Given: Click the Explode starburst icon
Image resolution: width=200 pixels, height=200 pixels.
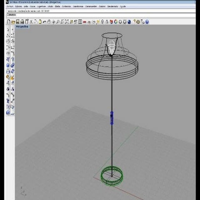Looking at the screenshot, I should coord(12,77).
